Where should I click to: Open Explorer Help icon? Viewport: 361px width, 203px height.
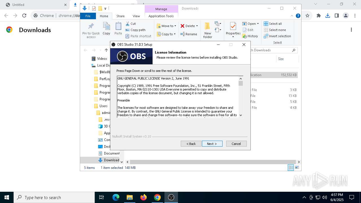pyautogui.click(x=298, y=16)
